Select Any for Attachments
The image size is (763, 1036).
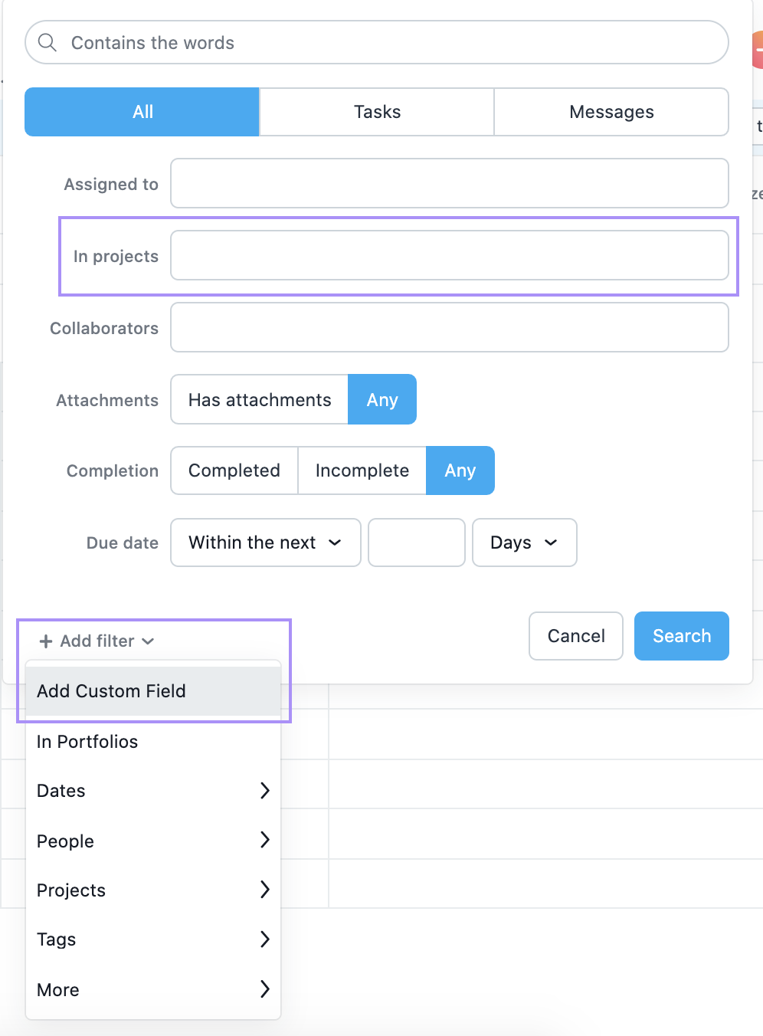[x=382, y=400]
